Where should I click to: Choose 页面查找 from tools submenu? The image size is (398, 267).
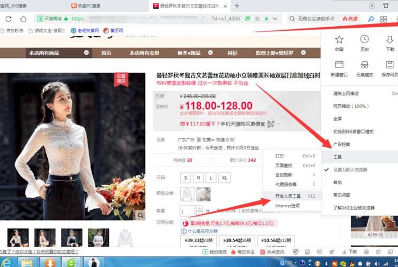pyautogui.click(x=292, y=165)
